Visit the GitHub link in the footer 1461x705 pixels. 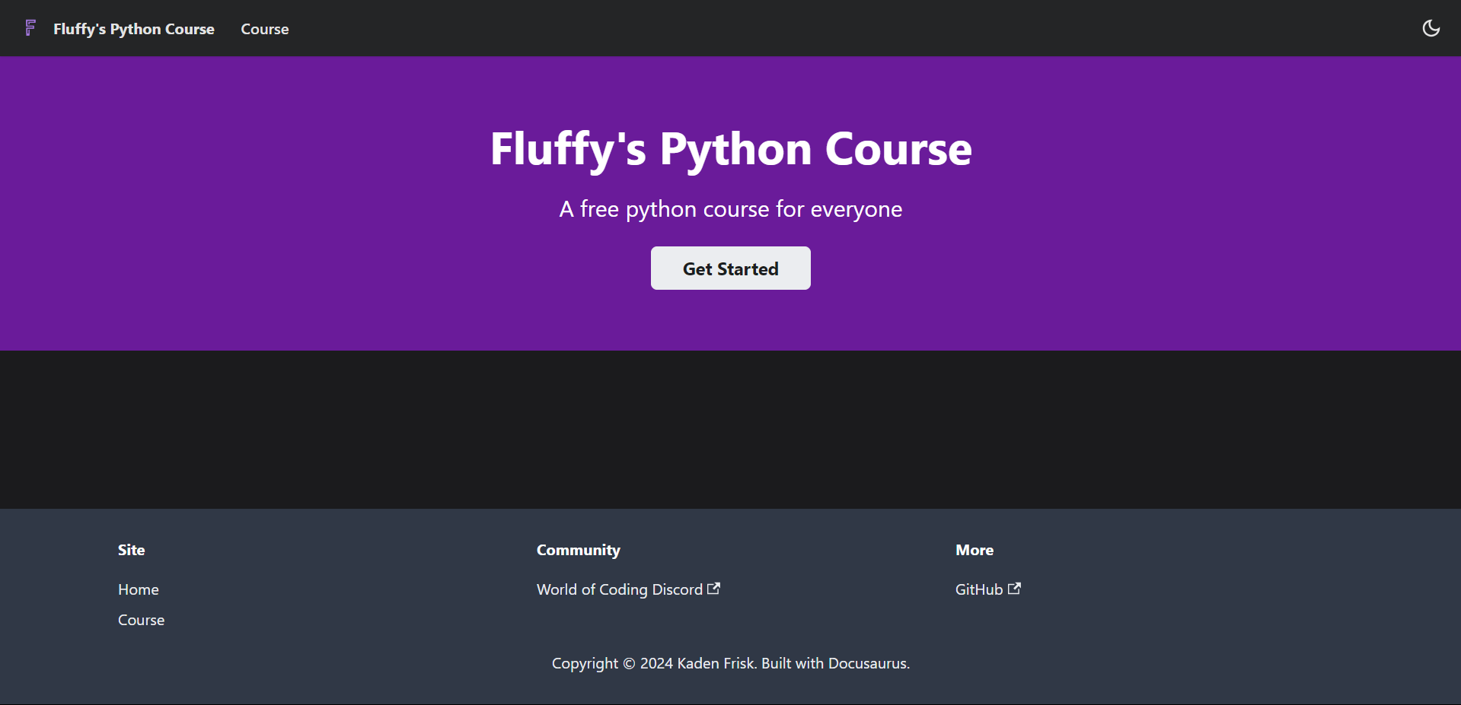[978, 589]
